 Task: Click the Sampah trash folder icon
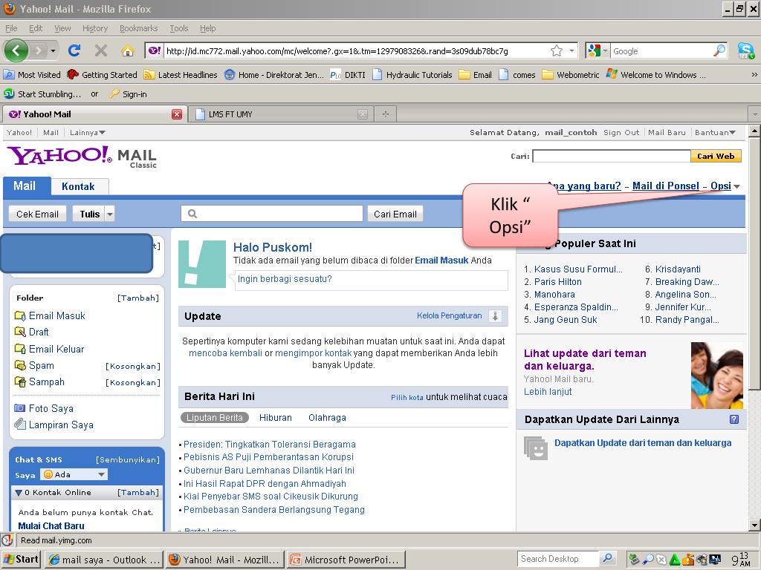pyautogui.click(x=20, y=382)
